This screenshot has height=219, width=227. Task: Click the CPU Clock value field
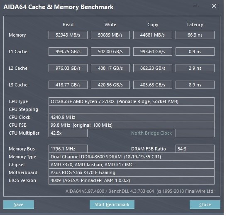pos(132,117)
